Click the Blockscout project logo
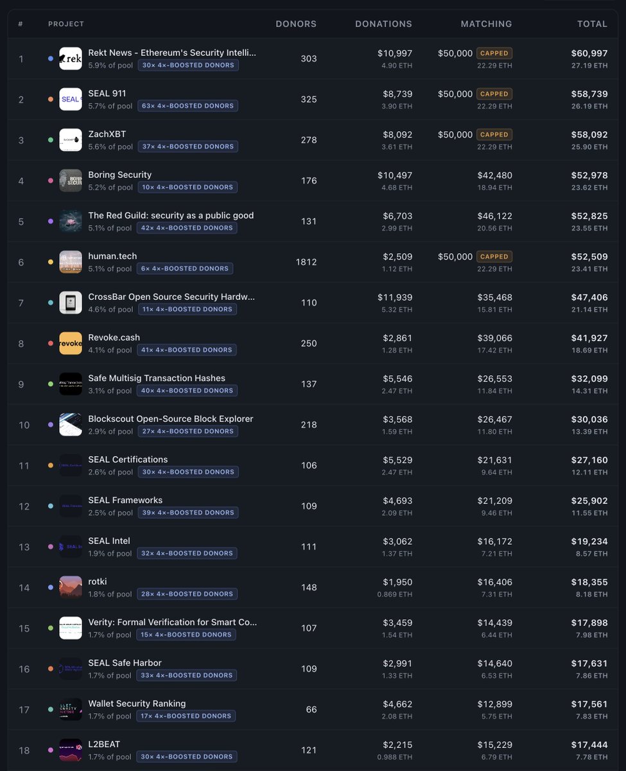The width and height of the screenshot is (626, 771). tap(71, 425)
